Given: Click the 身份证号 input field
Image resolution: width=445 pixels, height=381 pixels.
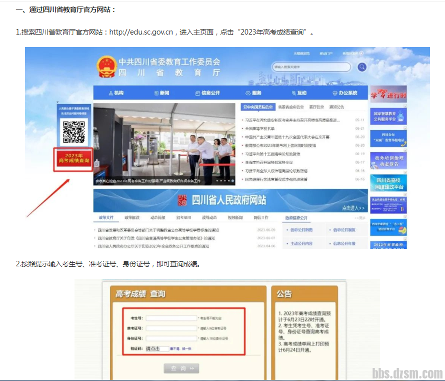Looking at the screenshot, I should (x=171, y=339).
